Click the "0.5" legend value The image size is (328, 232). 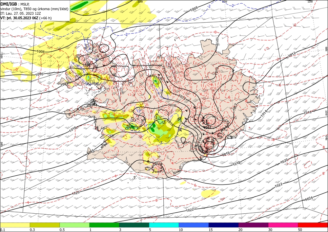[x=62, y=230]
